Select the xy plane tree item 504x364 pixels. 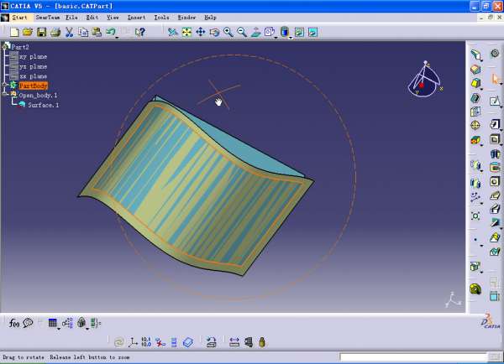(33, 56)
